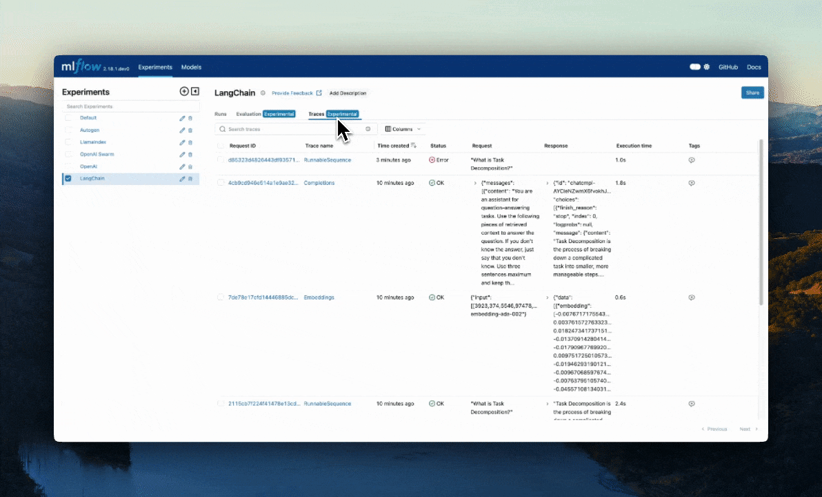
Task: Select the d86323d4826443 trace row checkbox
Action: (221, 160)
